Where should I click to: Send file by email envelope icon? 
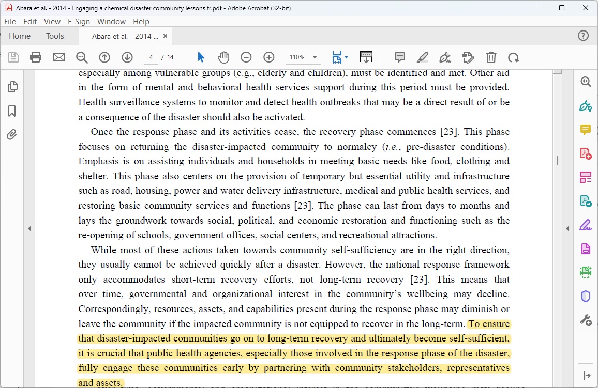(x=59, y=57)
